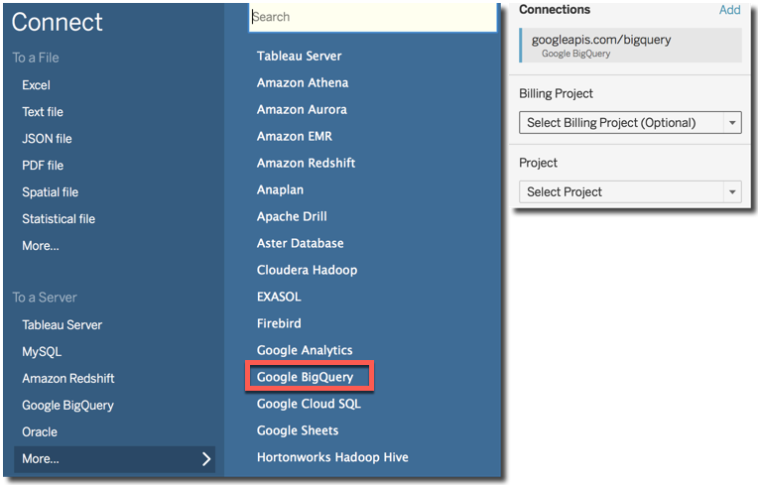Click Add in Connections panel
Image resolution: width=758 pixels, height=485 pixels.
(729, 10)
